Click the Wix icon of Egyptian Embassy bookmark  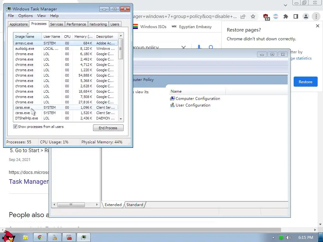click(174, 26)
